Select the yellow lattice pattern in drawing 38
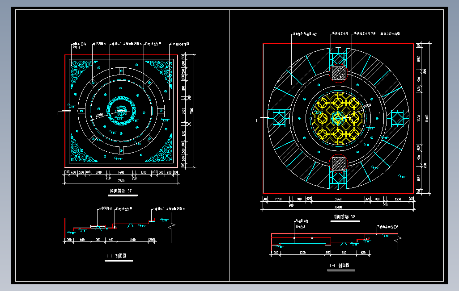The height and width of the screenshot is (291, 459). (338, 118)
